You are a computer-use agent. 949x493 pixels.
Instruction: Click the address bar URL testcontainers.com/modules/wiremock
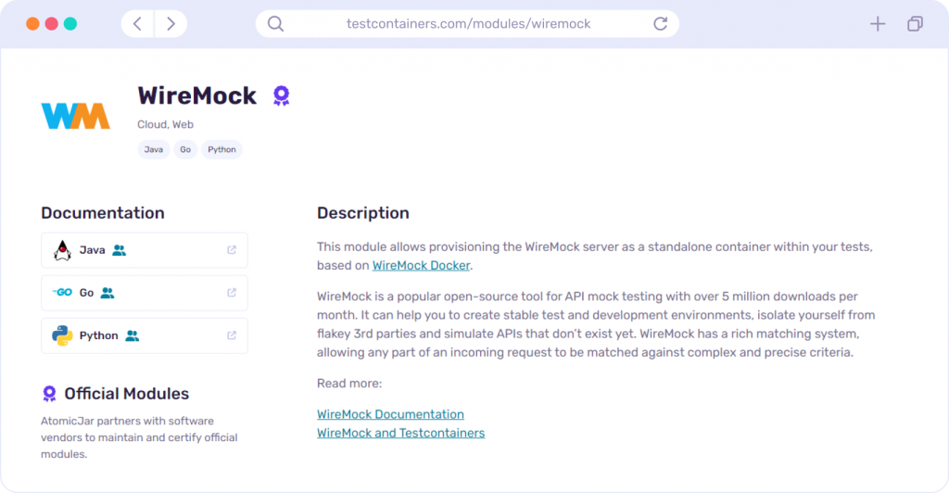click(468, 24)
